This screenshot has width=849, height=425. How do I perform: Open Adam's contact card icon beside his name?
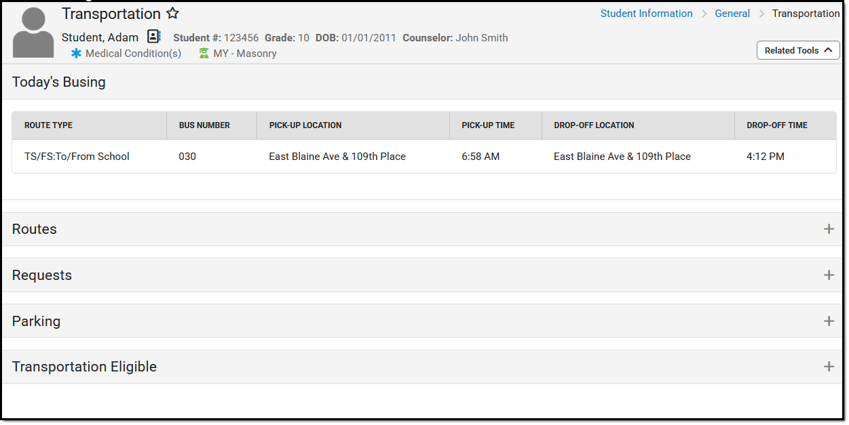pyautogui.click(x=153, y=37)
